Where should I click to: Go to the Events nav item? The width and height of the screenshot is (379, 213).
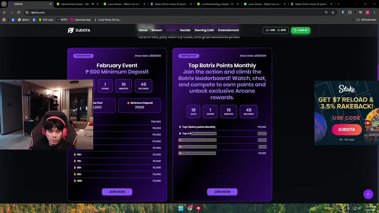(x=171, y=30)
